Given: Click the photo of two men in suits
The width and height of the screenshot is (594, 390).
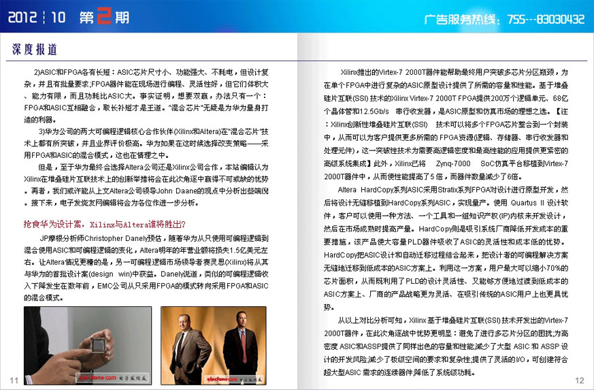Looking at the screenshot, I should 214,346.
